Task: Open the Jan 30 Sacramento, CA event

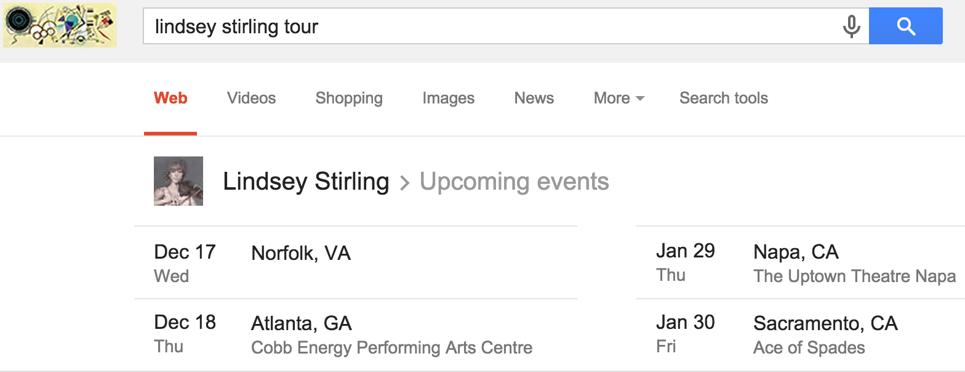Action: 801,335
